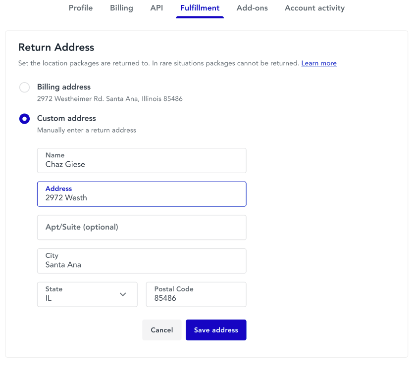Click inside the Name field

[142, 161]
